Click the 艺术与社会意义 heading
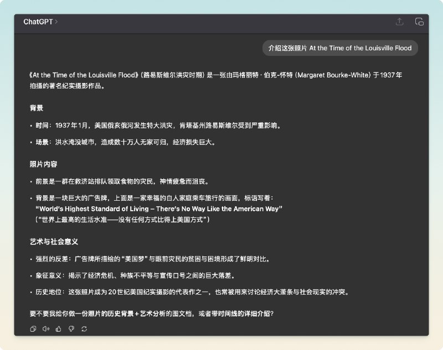Image resolution: width=443 pixels, height=350 pixels. (x=54, y=242)
